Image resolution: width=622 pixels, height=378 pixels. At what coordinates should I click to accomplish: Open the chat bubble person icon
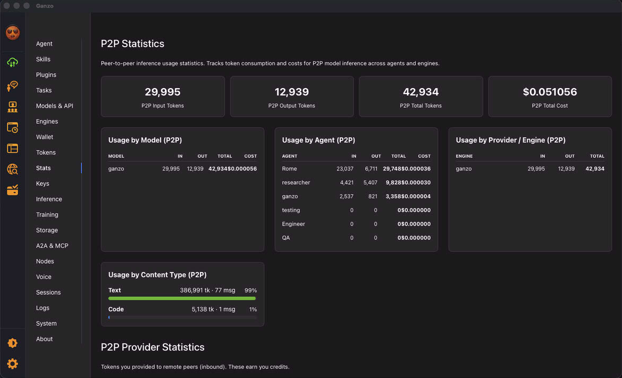pos(13,85)
